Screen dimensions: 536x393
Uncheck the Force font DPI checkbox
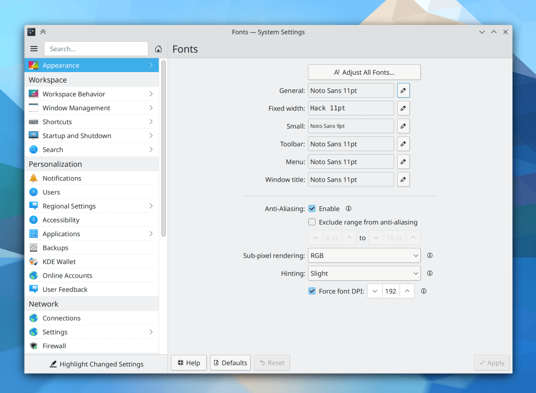coord(312,291)
